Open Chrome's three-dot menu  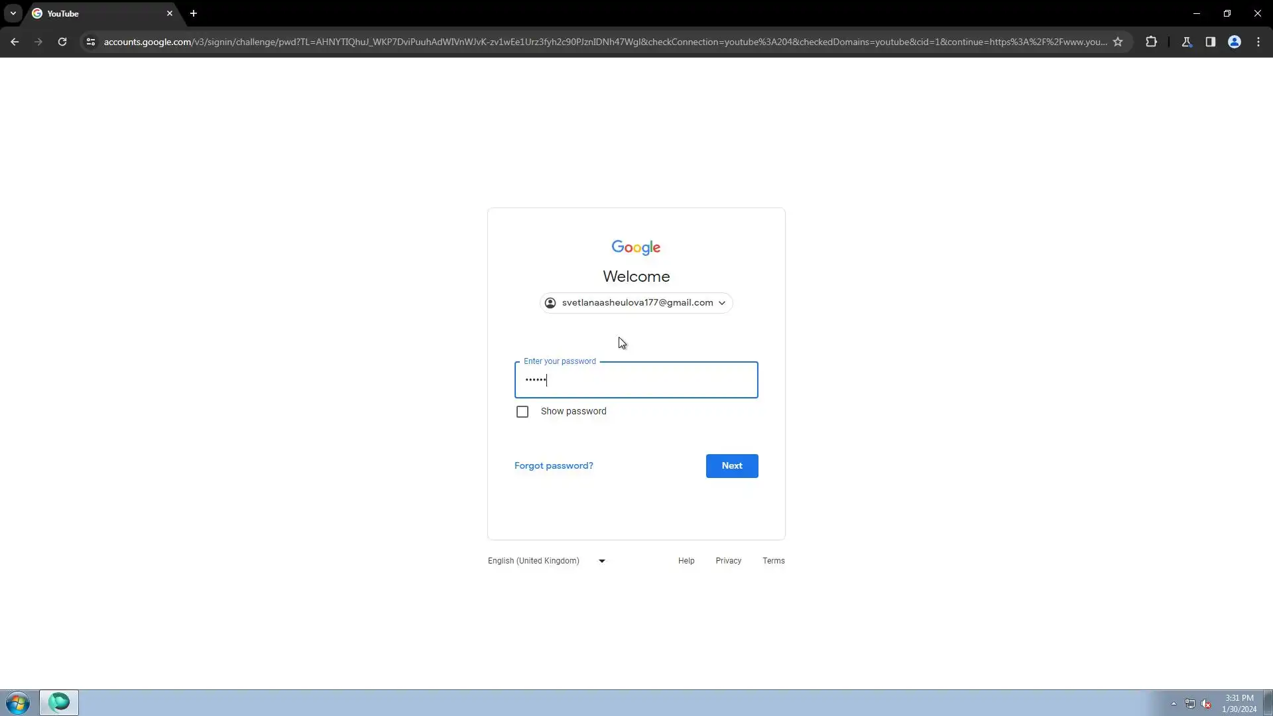(x=1258, y=42)
